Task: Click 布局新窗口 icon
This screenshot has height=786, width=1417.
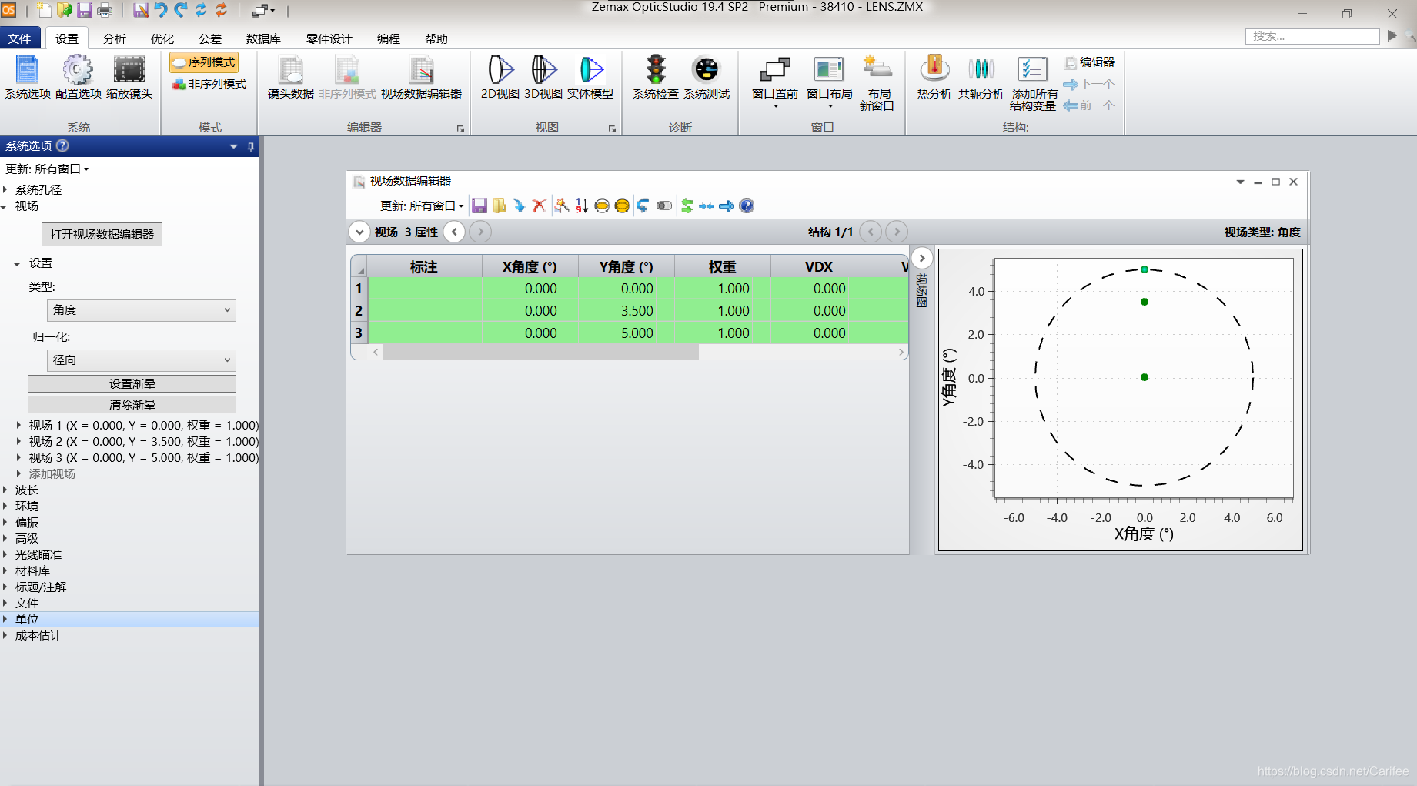Action: tap(877, 83)
